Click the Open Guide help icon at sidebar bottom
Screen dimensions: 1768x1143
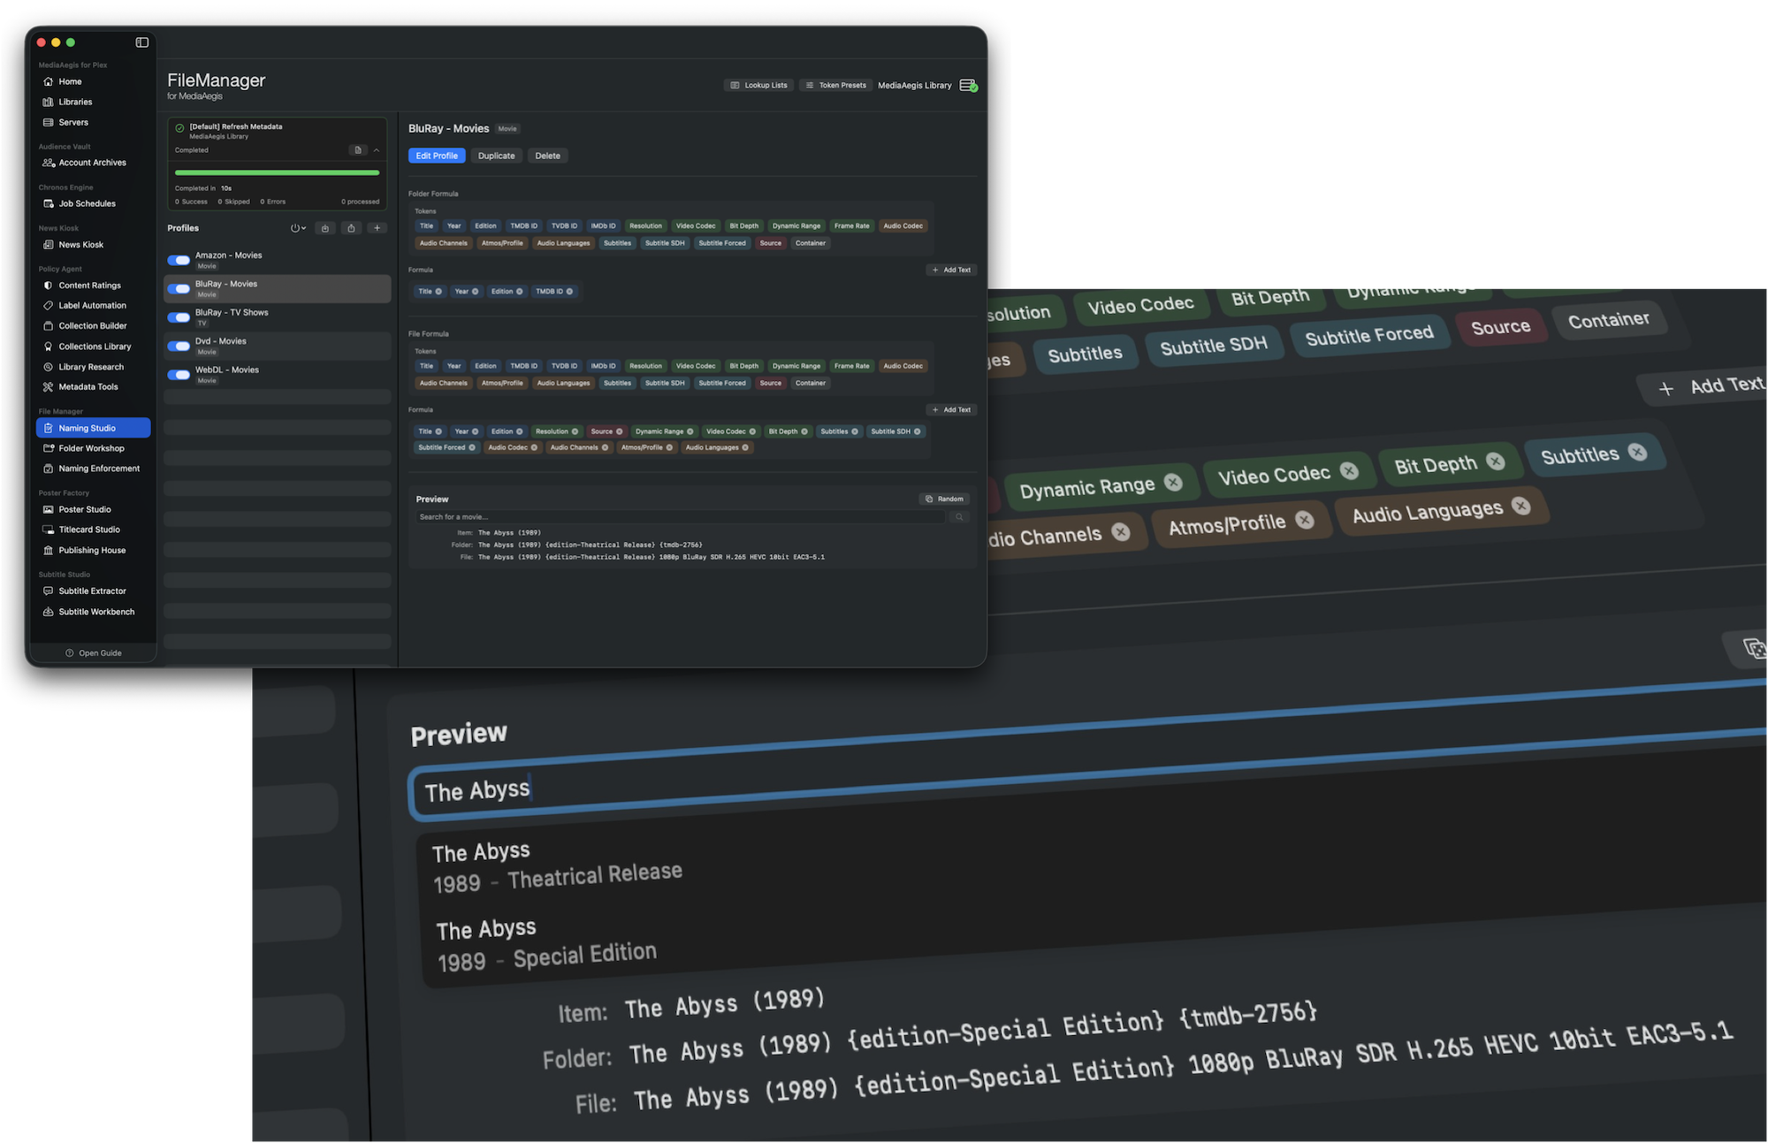point(70,653)
